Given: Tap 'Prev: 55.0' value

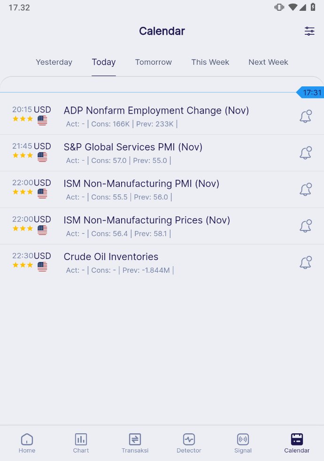Looking at the screenshot, I should coord(150,161).
